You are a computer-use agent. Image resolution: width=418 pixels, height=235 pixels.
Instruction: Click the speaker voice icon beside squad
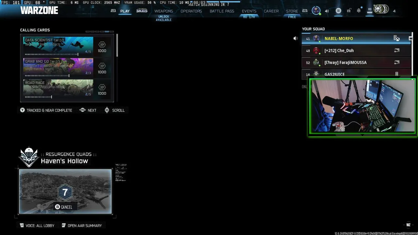pos(296,39)
